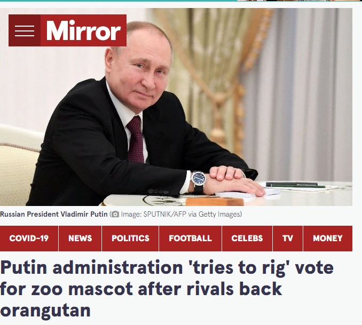Screen dimensions: 362x325
Task: Open the COVID-19 section tab
Action: tap(29, 239)
